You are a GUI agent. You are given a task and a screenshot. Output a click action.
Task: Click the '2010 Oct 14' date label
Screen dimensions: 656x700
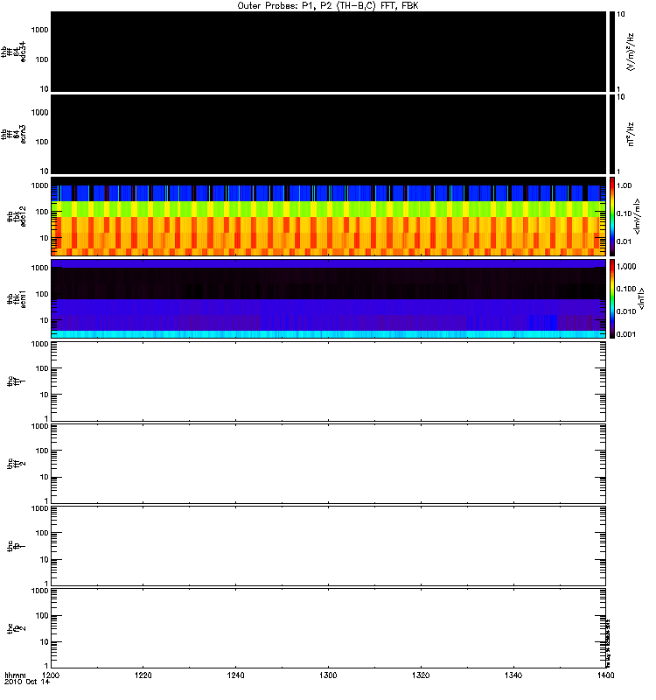coord(27,682)
